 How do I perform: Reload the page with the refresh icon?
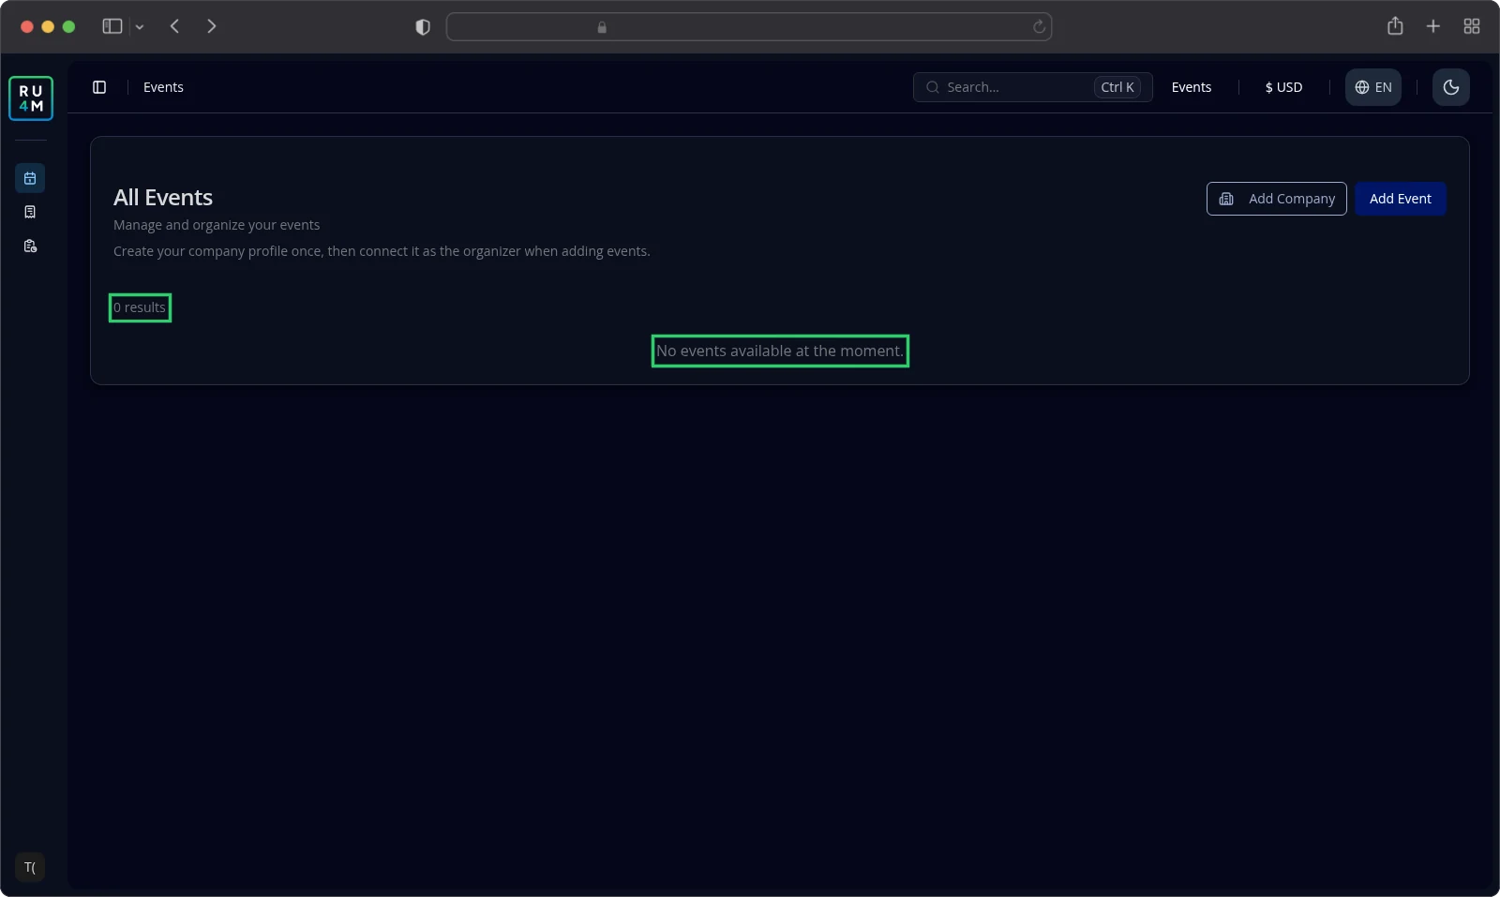[x=1039, y=27]
